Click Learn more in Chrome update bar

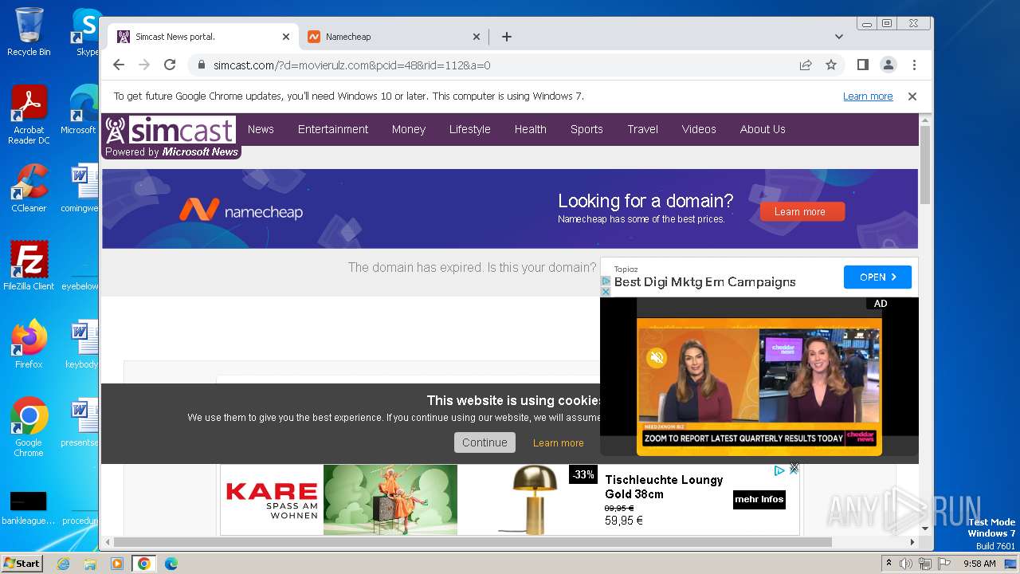point(868,96)
